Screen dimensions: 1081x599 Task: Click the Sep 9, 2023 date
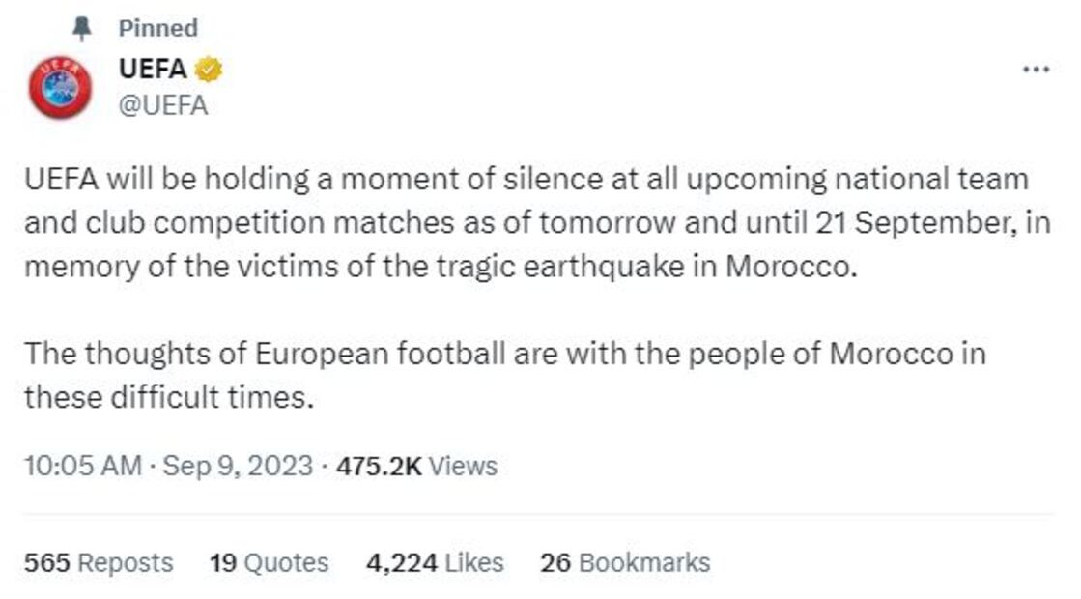click(238, 466)
